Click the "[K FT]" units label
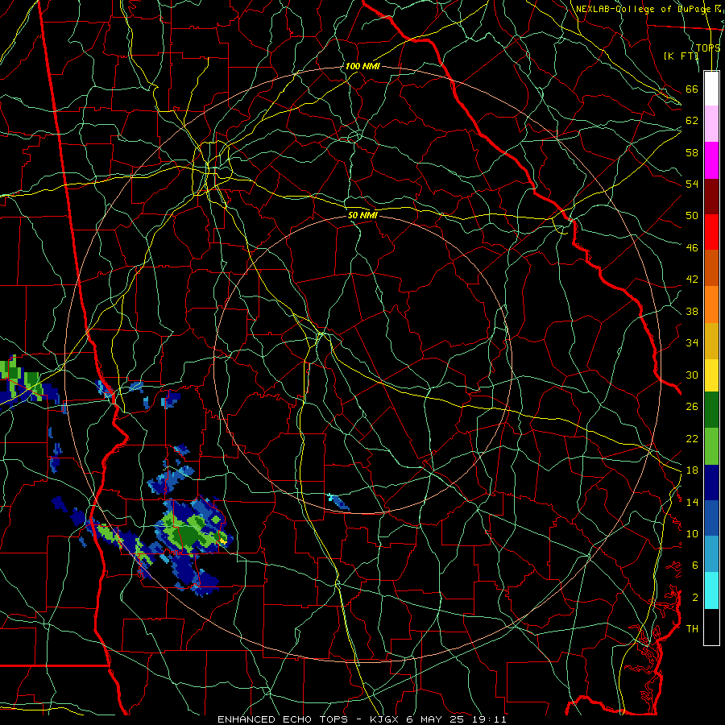The image size is (725, 725). pyautogui.click(x=681, y=56)
